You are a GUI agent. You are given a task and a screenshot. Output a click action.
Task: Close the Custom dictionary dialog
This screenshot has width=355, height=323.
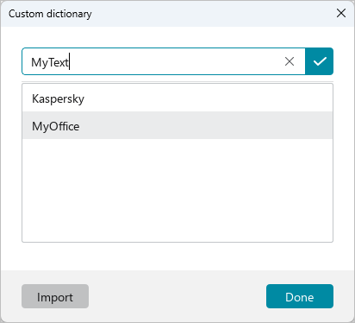click(341, 13)
